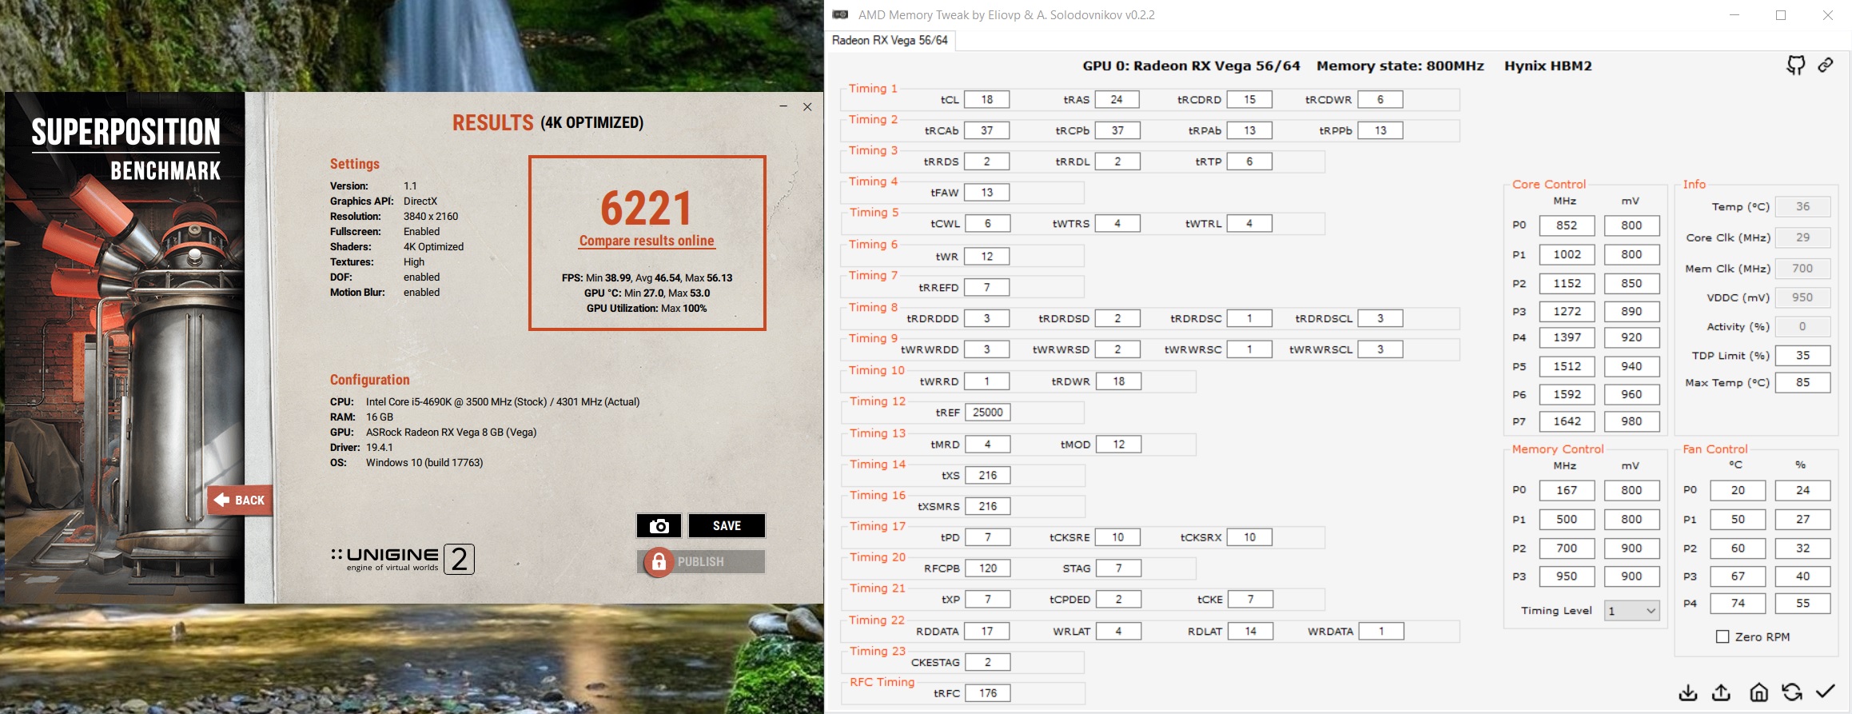Open Compare results online link

pyautogui.click(x=647, y=241)
